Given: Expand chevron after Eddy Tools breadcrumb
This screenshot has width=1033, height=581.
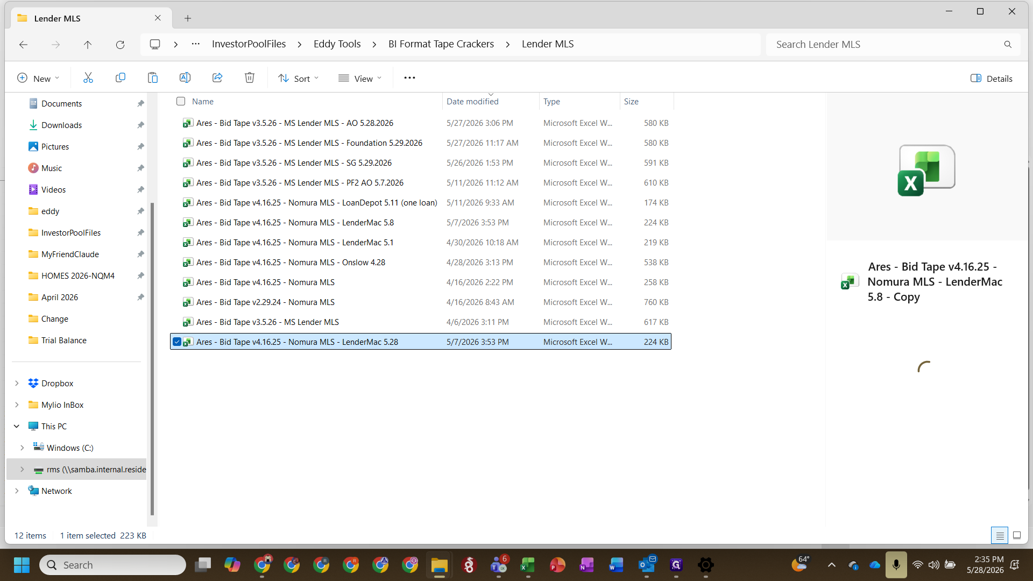Looking at the screenshot, I should point(374,45).
